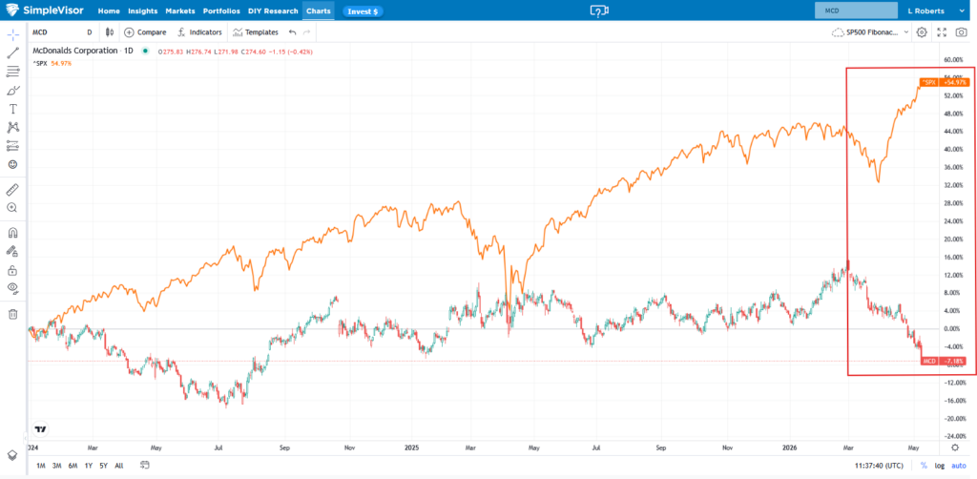977x479 pixels.
Task: Hide all drawings with eye icon
Action: click(12, 288)
